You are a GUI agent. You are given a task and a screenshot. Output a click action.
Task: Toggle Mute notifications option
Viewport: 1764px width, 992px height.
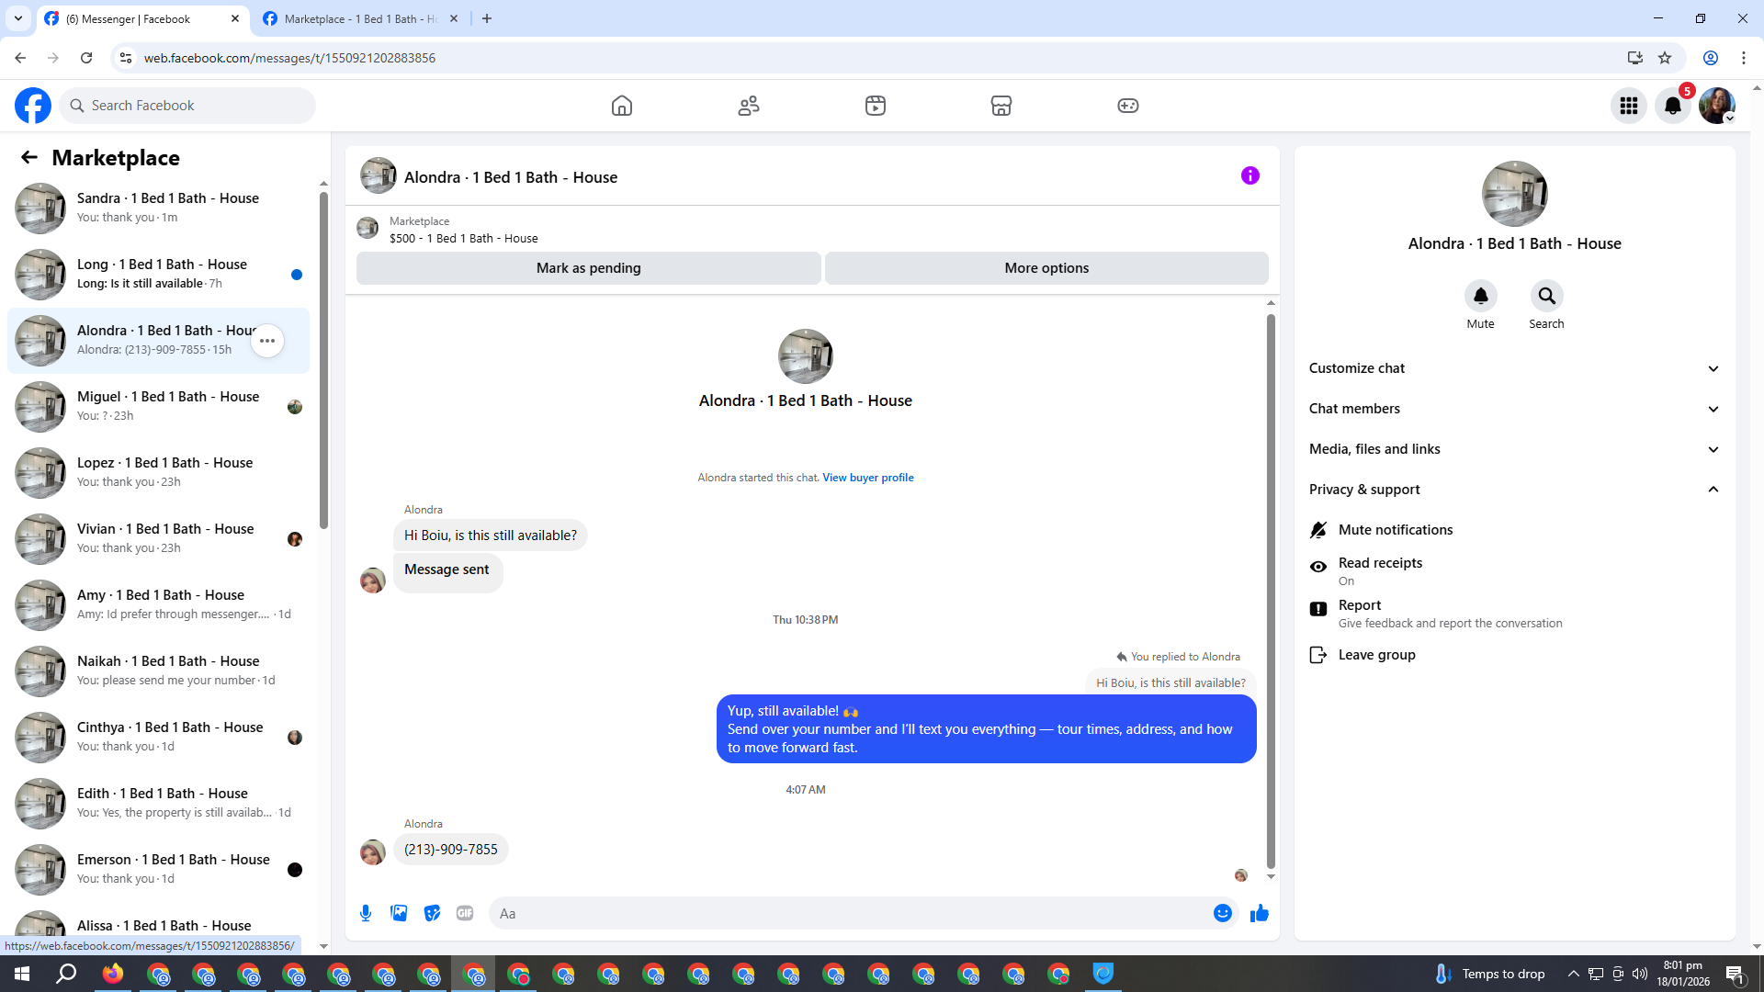(1395, 530)
